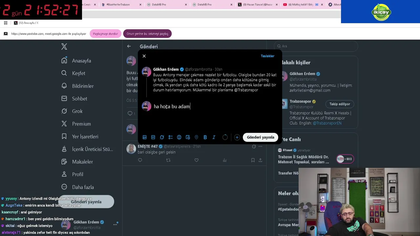Viewport: 420px width, 236px height.
Task: Schedule the post with calendar icon
Action: tap(188, 137)
